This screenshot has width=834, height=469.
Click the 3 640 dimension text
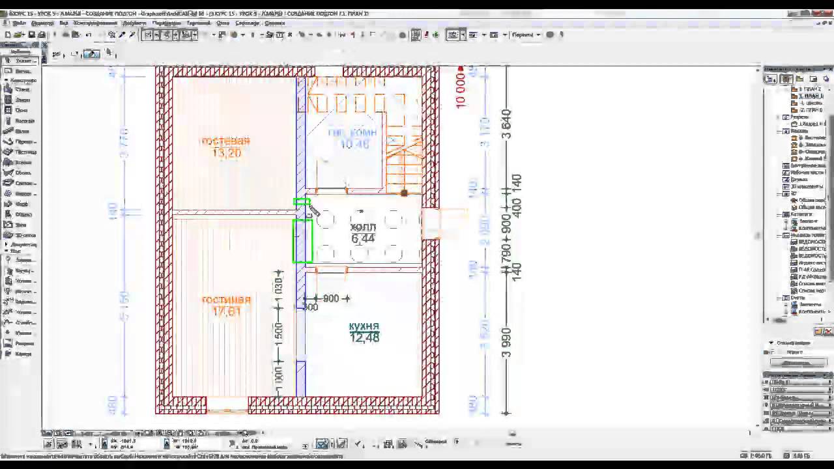point(506,124)
